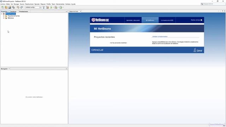Click the Navegador panel tab label
The image size is (226, 127).
pyautogui.click(x=4, y=69)
